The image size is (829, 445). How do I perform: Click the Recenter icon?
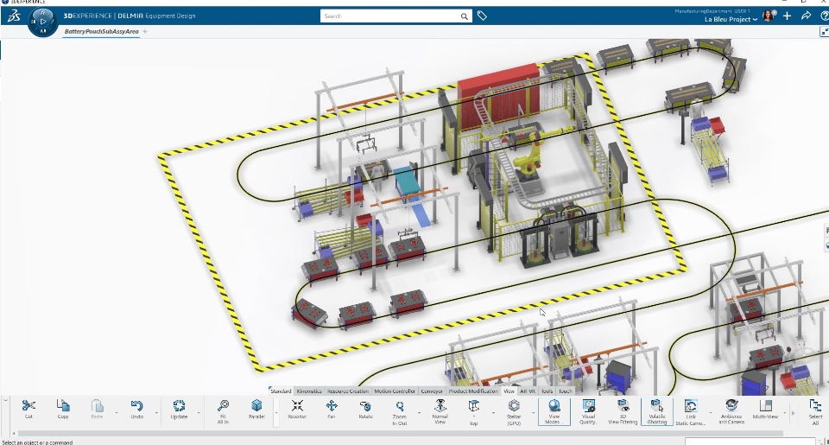[297, 409]
